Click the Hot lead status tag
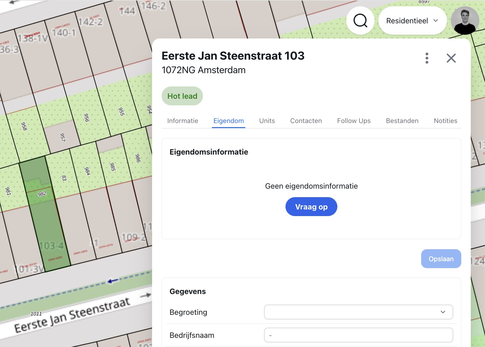Viewport: 485px width, 347px height. click(182, 96)
